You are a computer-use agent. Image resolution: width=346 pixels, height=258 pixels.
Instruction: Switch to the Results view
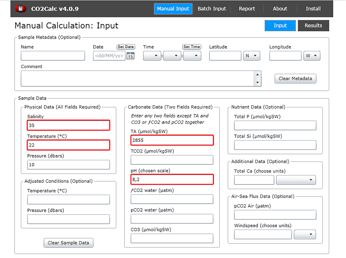(313, 26)
